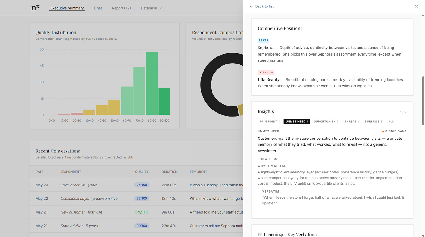Click the quote icon beside Learnings
425x237 pixels.
[x=259, y=235]
